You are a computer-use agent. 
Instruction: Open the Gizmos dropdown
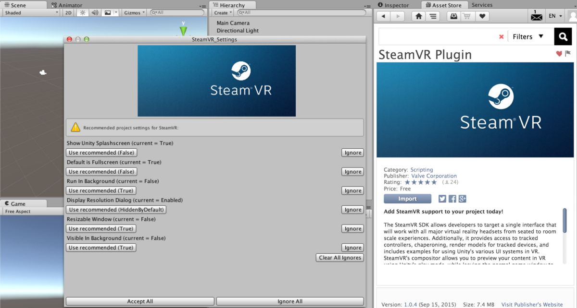[x=134, y=13]
